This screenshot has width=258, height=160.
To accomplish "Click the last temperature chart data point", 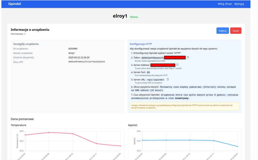I will (120, 146).
